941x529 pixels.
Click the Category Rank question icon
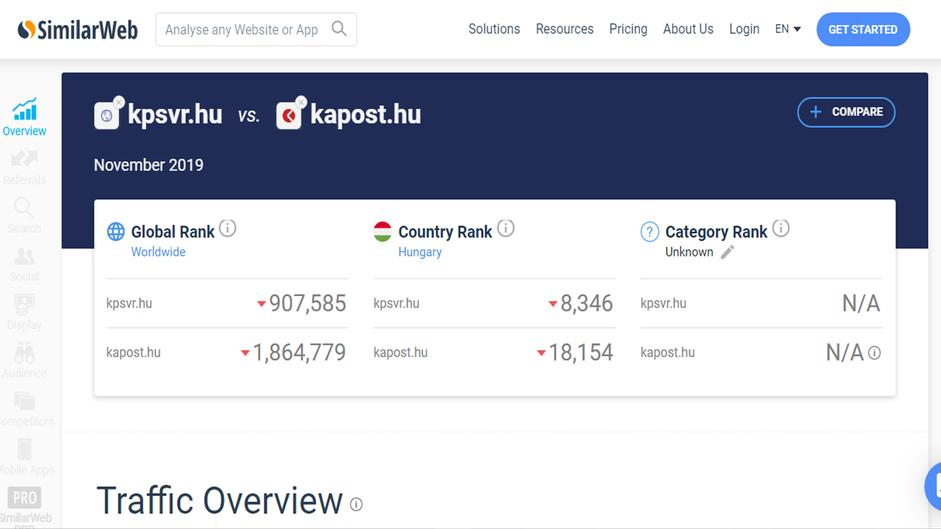pos(650,231)
